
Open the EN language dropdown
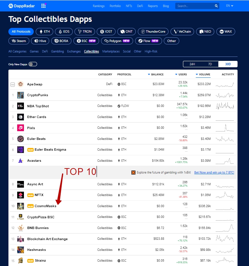(x=229, y=6)
